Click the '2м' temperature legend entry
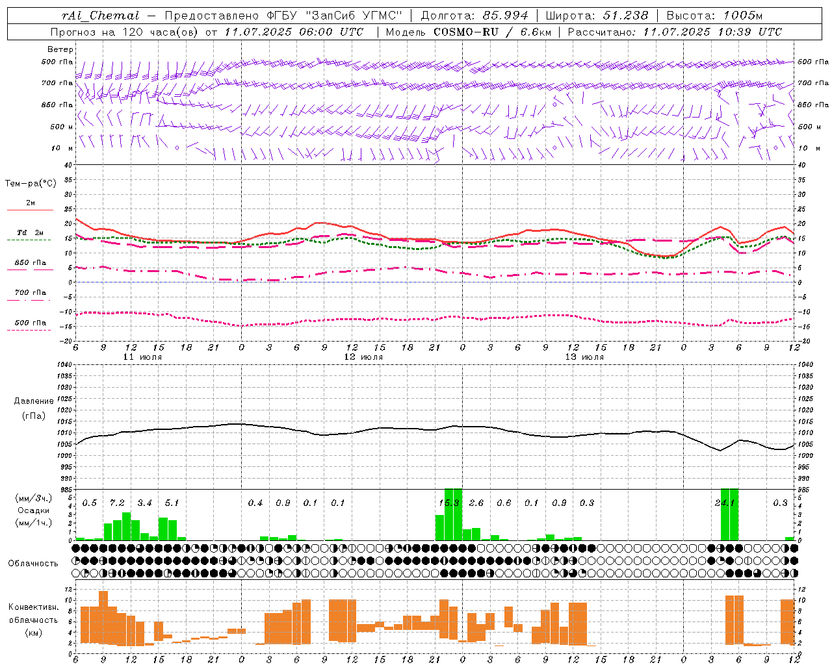The height and width of the screenshot is (665, 832). click(31, 203)
